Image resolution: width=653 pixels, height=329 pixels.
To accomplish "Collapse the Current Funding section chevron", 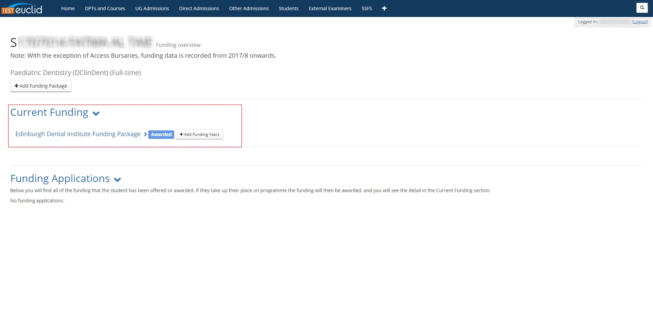I will coord(96,113).
